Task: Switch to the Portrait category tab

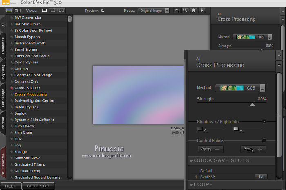Action: pos(3,123)
